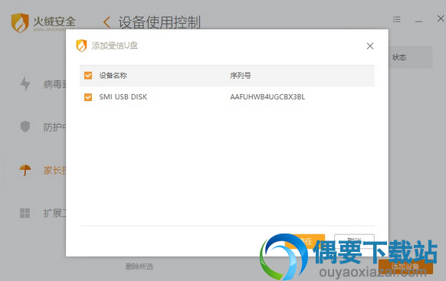The height and width of the screenshot is (281, 446).
Task: Select the orange umbrella parental control icon
Action: point(25,170)
